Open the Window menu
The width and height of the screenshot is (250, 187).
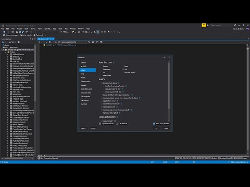[81, 29]
